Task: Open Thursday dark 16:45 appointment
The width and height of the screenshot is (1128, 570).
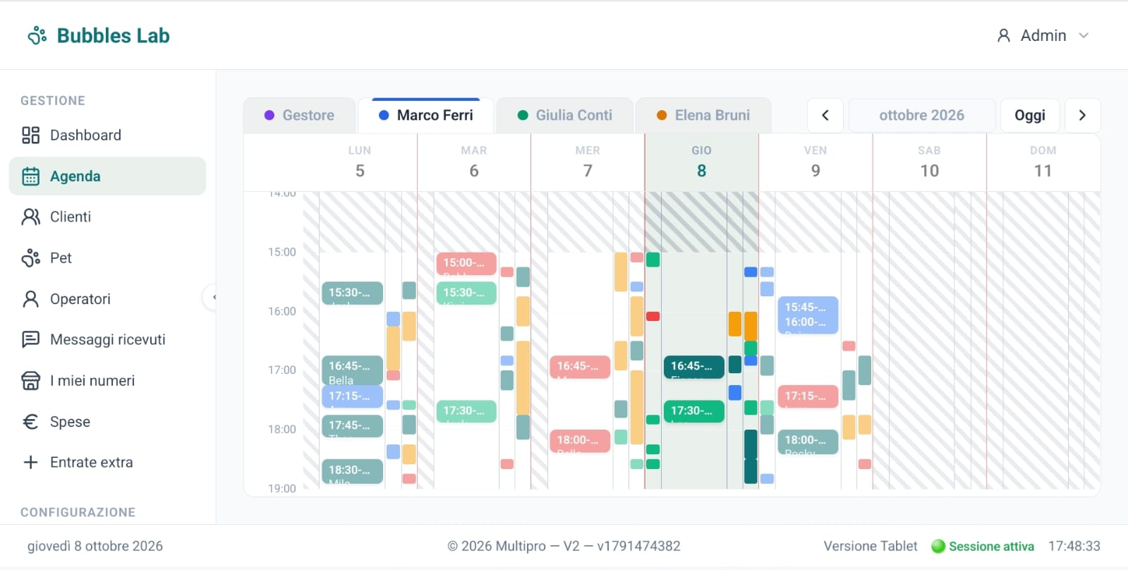Action: pos(693,367)
